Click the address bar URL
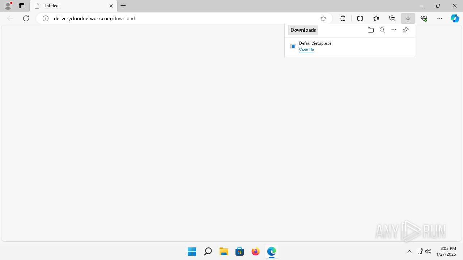The image size is (463, 260). point(94,18)
